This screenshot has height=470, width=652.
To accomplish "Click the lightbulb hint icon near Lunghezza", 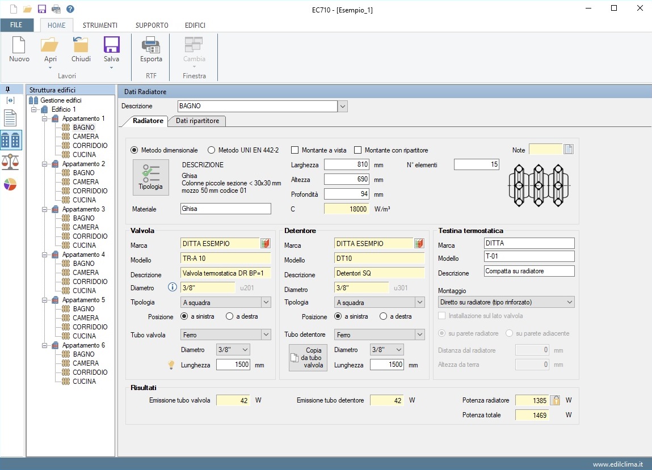I will [171, 365].
